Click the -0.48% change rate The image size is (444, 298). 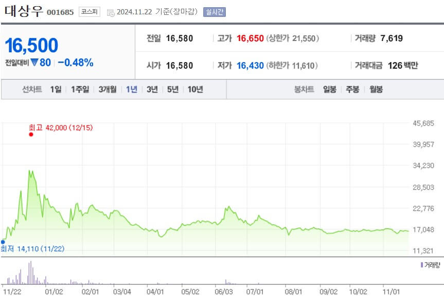click(x=76, y=63)
